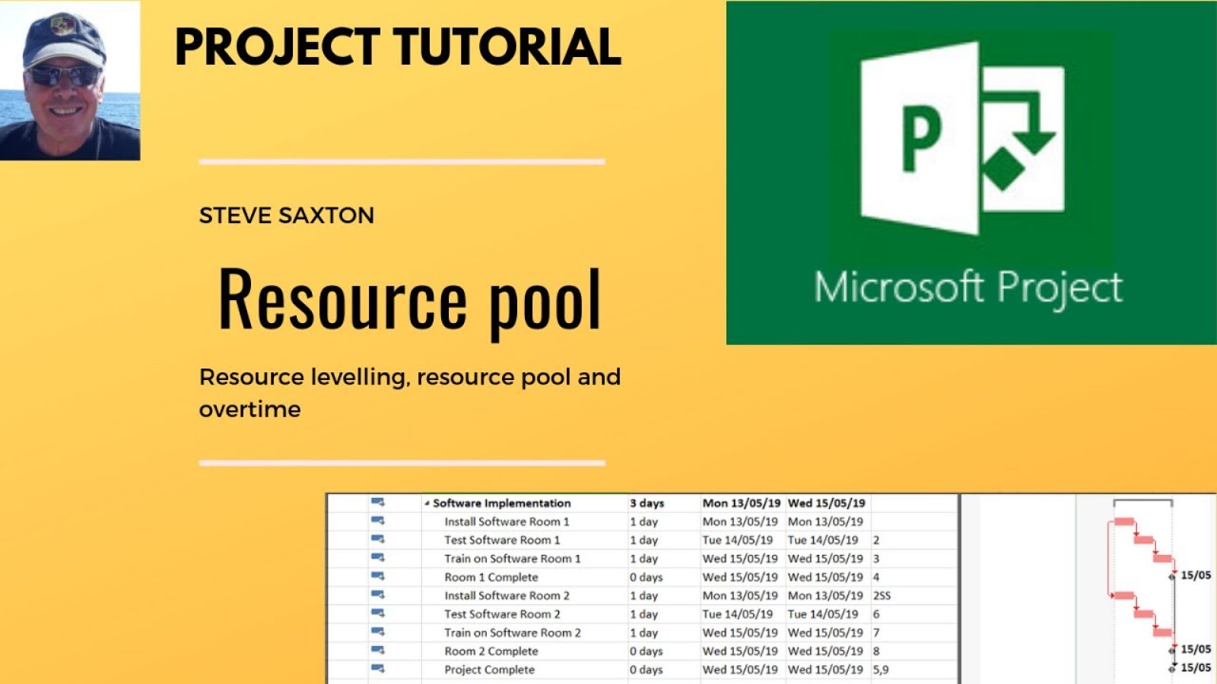1217x684 pixels.
Task: Click predecessor '7' of Train on Software Room 2
Action: click(x=876, y=633)
